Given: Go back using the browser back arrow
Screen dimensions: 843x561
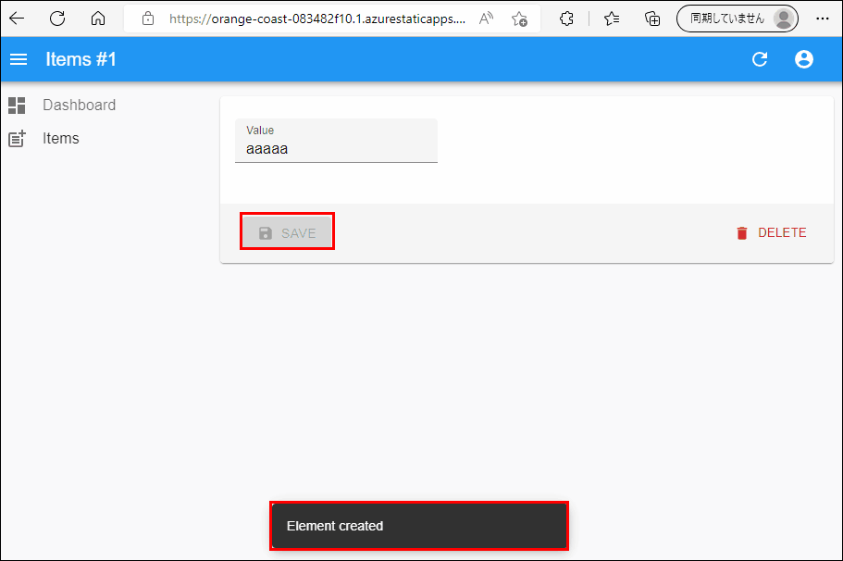Looking at the screenshot, I should point(18,19).
